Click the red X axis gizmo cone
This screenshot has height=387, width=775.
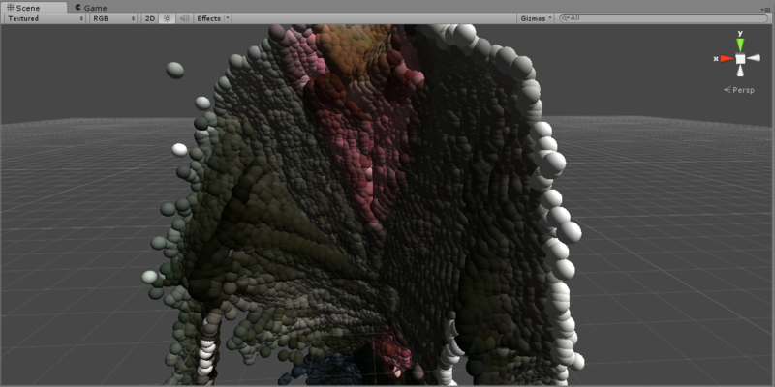click(727, 59)
